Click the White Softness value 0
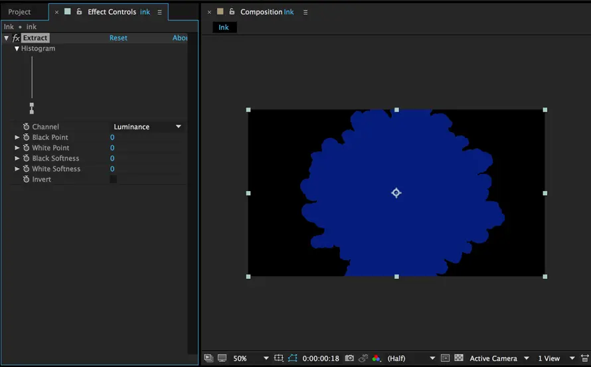 click(112, 169)
